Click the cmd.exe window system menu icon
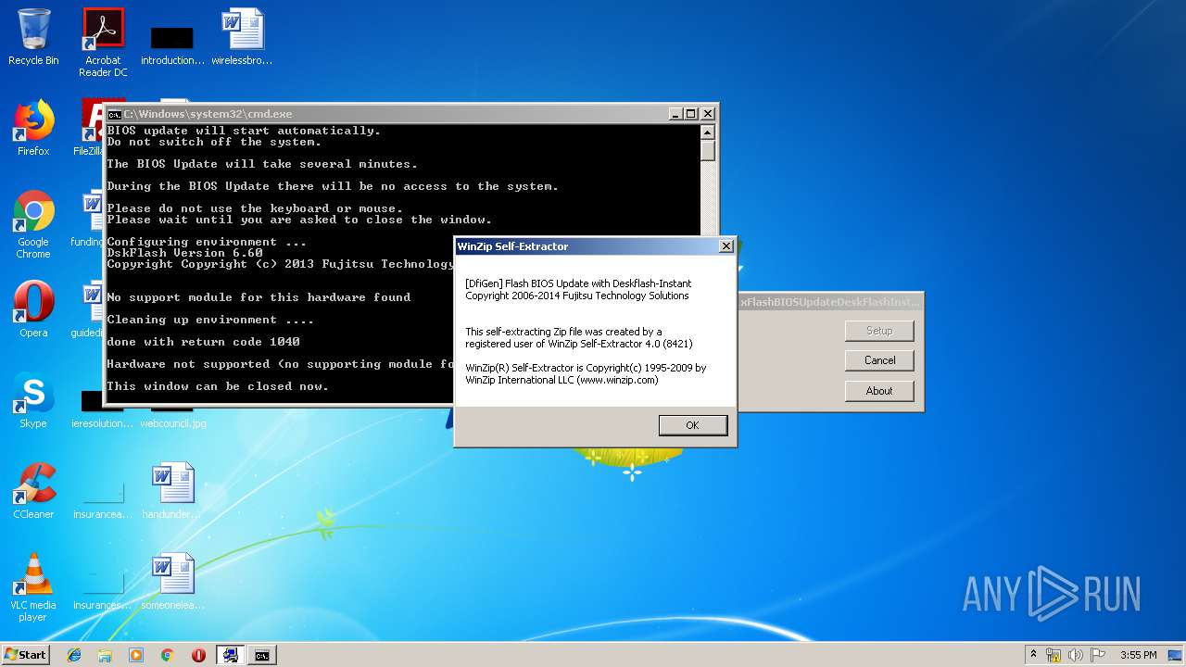Screen dimensions: 1186x667 114,114
